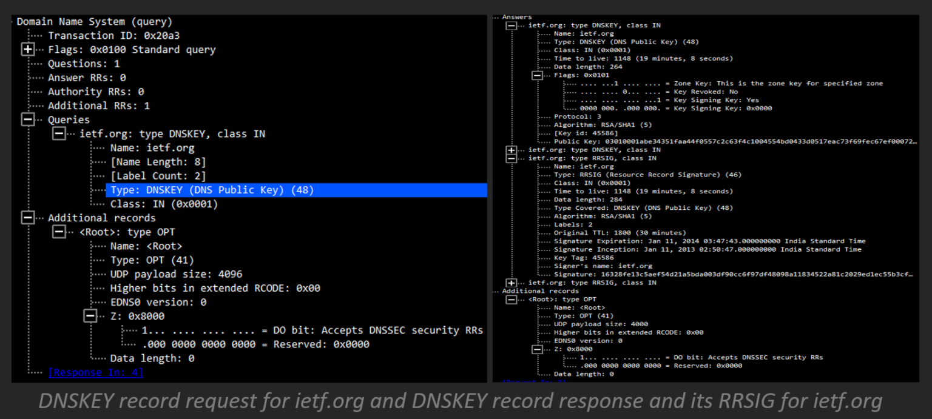Open the [Response In: 4] link

click(95, 372)
